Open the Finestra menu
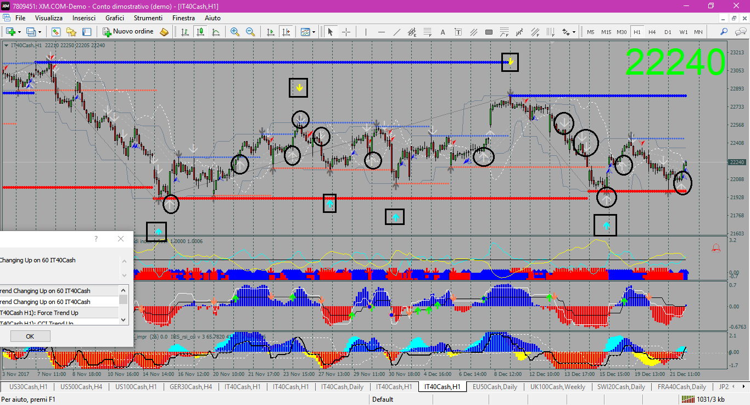The height and width of the screenshot is (405, 750). [x=183, y=18]
